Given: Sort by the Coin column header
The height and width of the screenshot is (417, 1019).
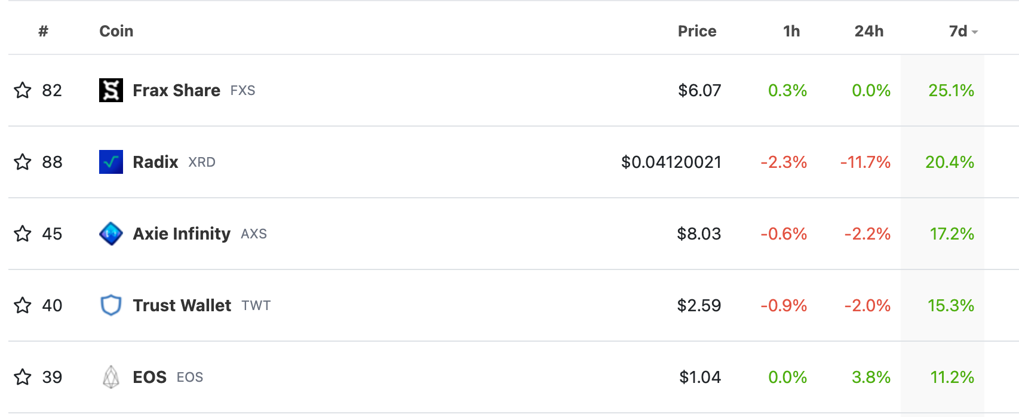Looking at the screenshot, I should (x=116, y=31).
